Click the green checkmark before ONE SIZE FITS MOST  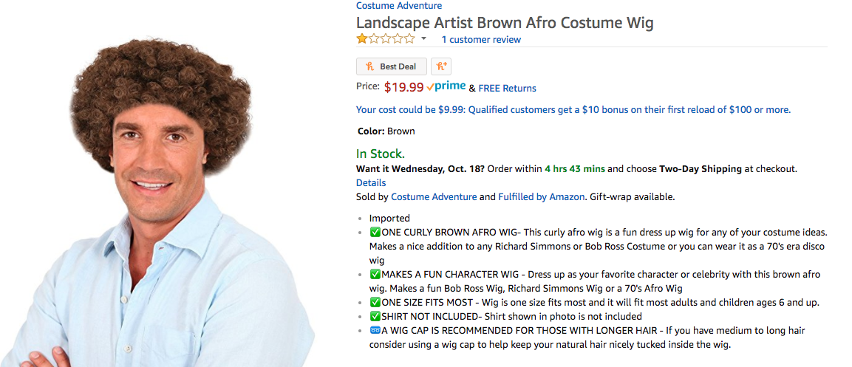point(375,303)
